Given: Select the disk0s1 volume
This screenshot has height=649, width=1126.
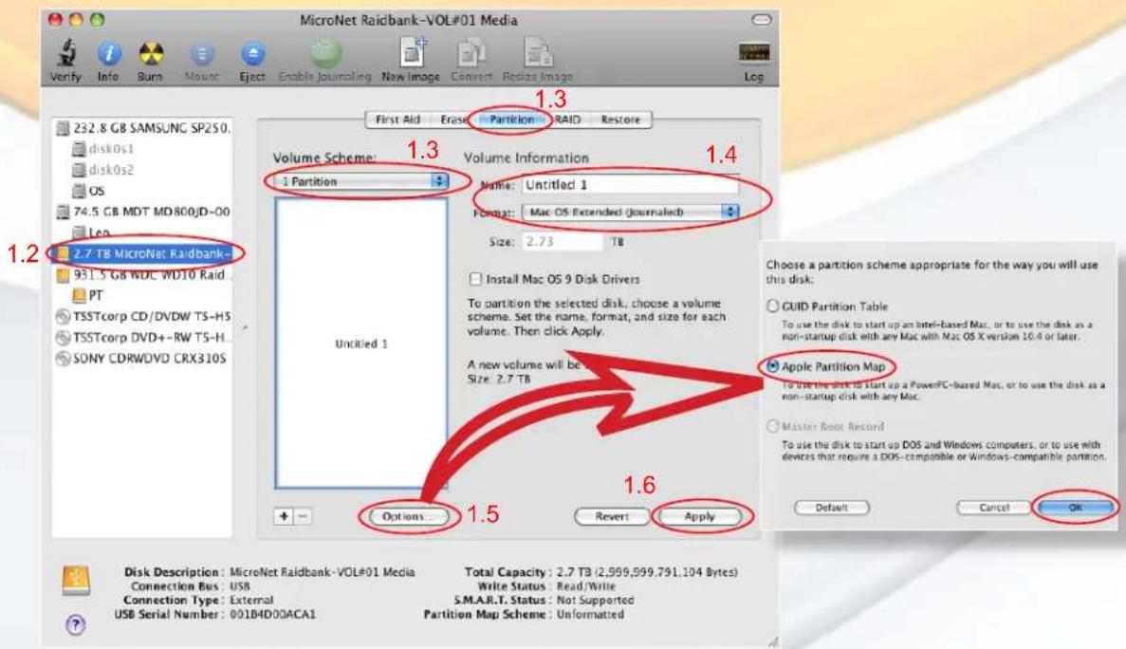Looking at the screenshot, I should (102, 149).
